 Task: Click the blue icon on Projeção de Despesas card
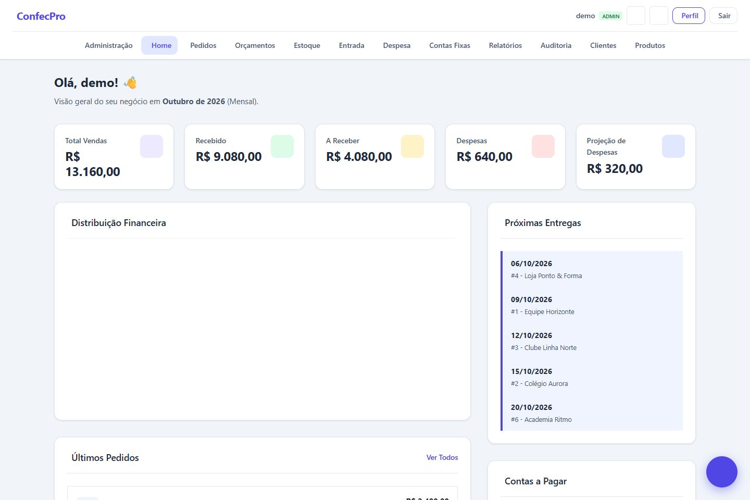[x=673, y=146]
